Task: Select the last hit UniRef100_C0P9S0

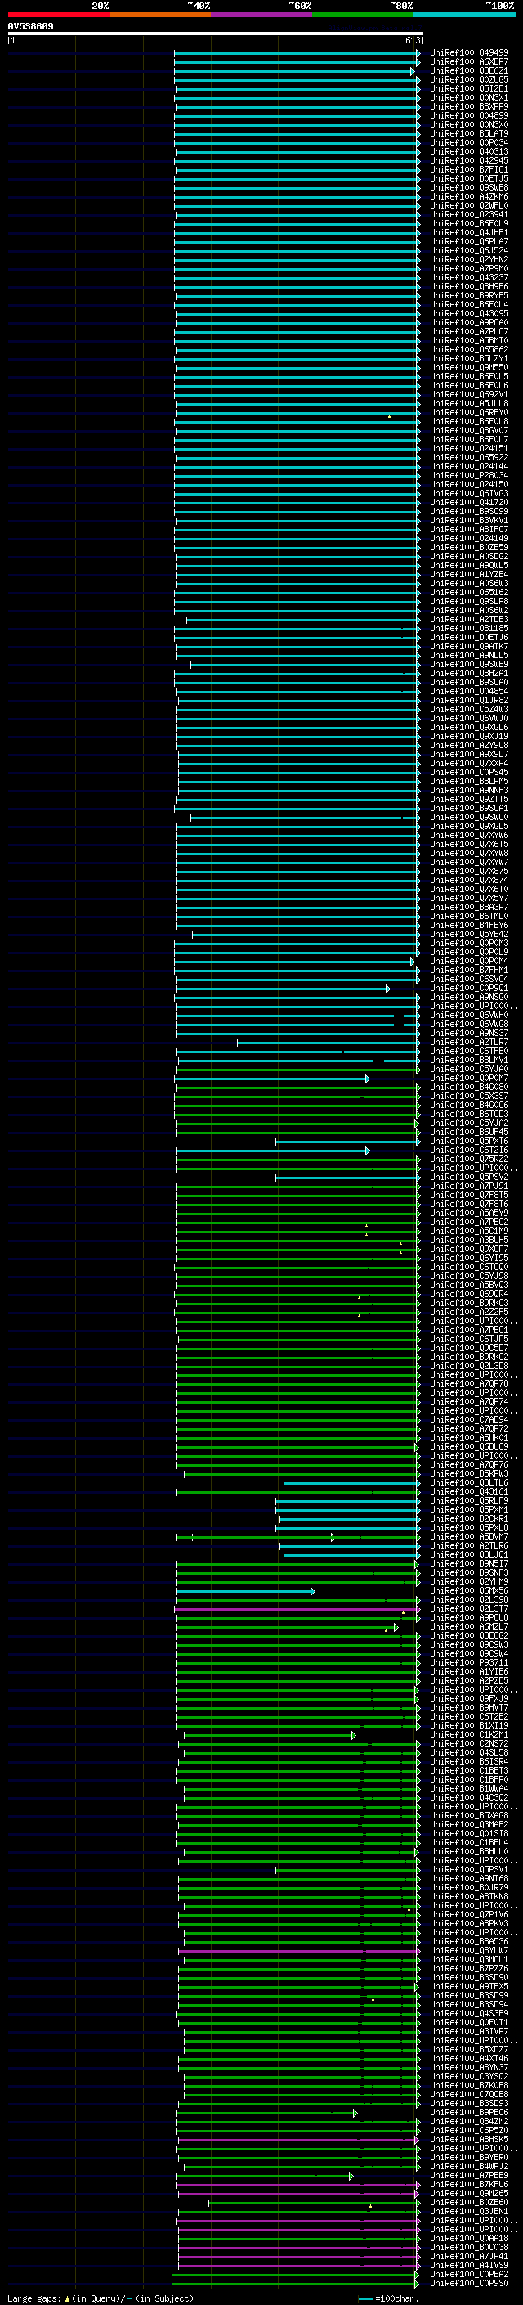Action: (469, 2283)
